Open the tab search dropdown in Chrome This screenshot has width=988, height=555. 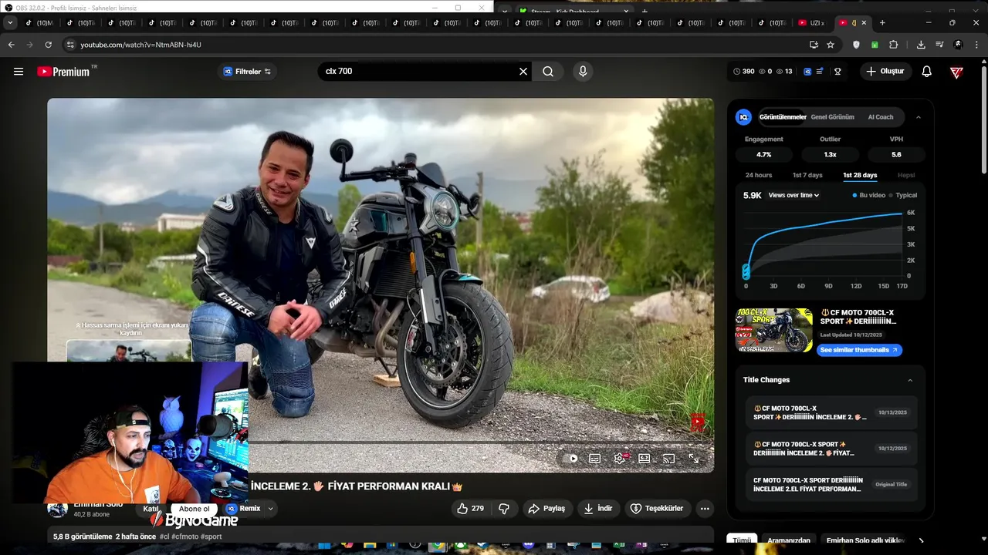pos(9,23)
